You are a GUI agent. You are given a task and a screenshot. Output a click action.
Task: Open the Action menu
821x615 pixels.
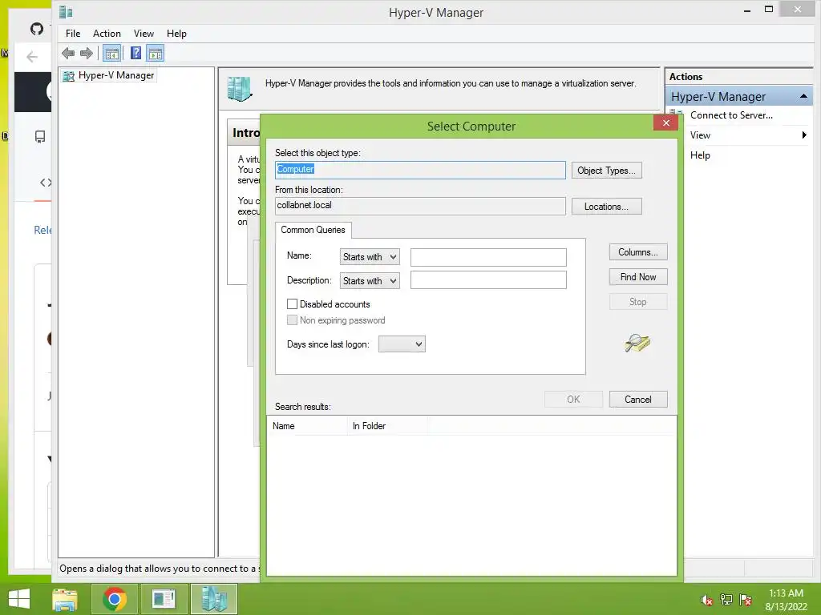(107, 34)
